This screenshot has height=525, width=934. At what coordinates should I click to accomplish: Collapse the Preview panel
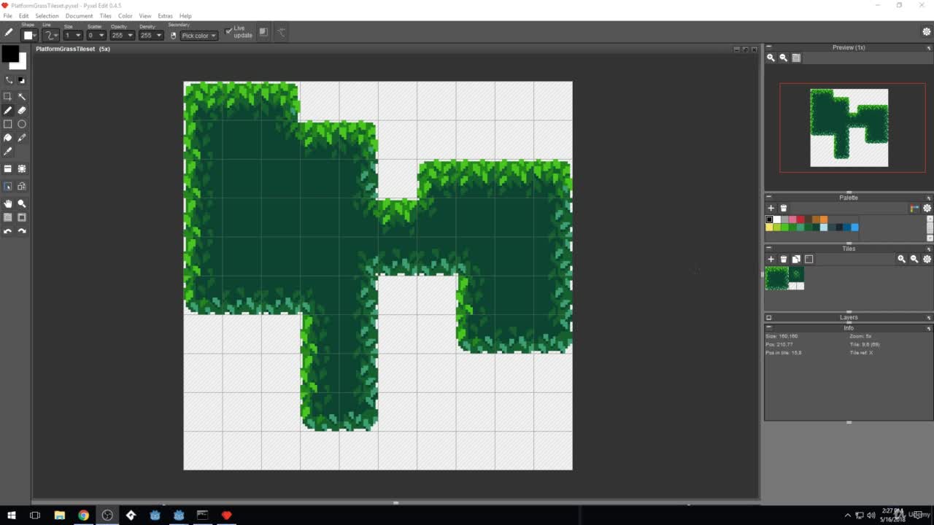pos(768,47)
